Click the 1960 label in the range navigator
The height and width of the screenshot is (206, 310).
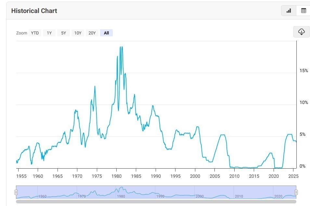click(x=42, y=196)
